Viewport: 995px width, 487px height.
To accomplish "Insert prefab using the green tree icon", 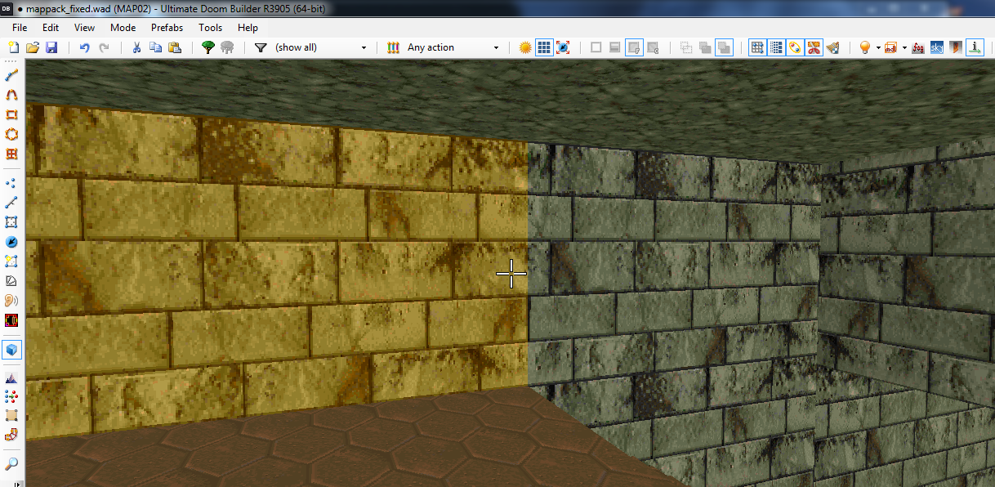I will [x=207, y=47].
